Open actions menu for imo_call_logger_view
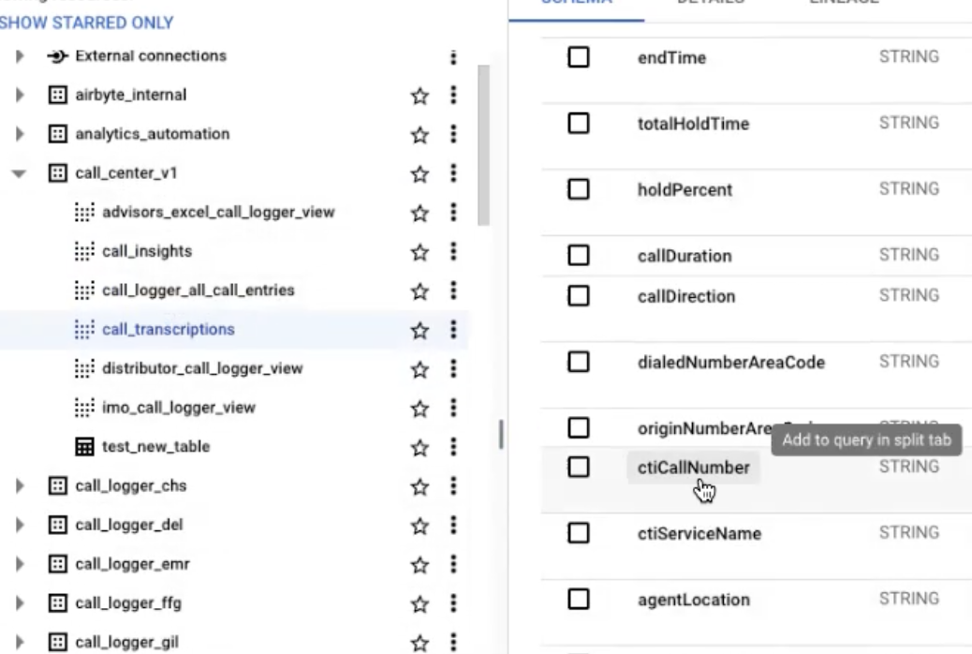 point(453,408)
